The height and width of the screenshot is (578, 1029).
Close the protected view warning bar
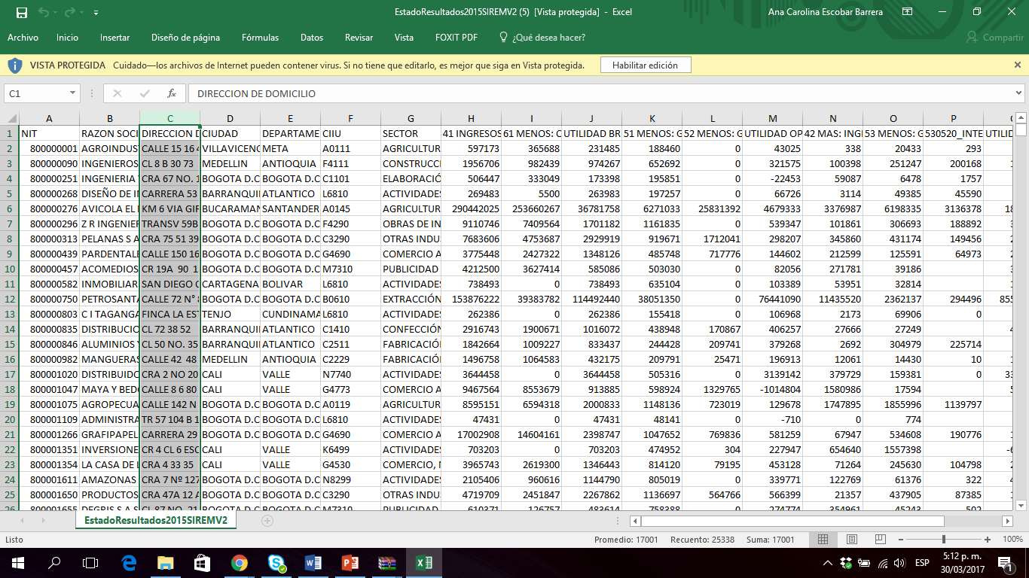(1018, 65)
